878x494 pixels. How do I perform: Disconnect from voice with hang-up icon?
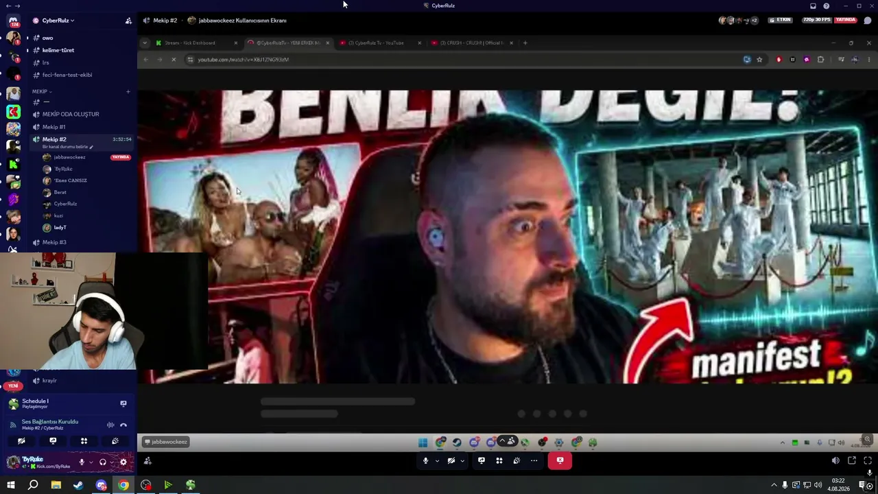coord(123,425)
